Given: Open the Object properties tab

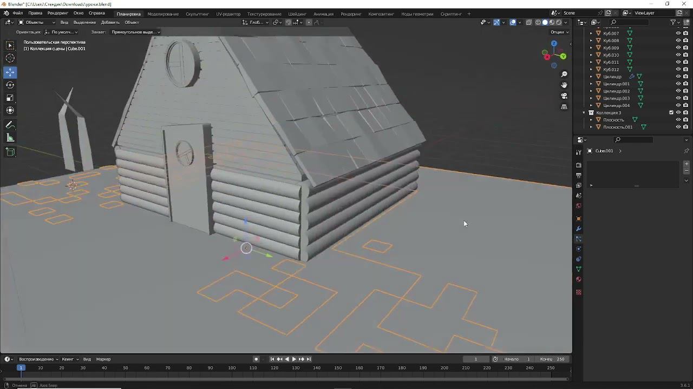Looking at the screenshot, I should pos(579,219).
